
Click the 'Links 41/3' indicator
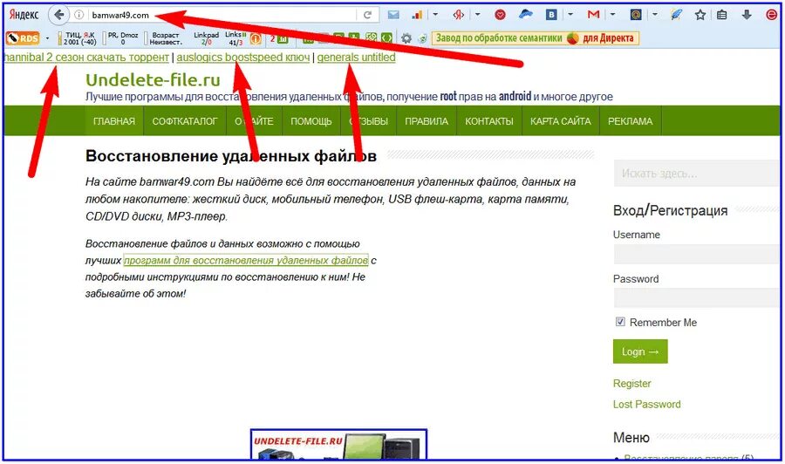click(235, 38)
